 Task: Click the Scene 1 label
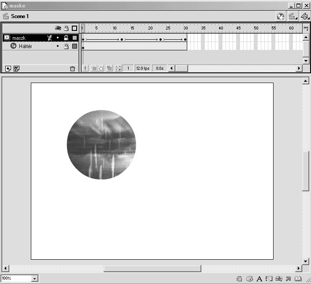[x=20, y=16]
